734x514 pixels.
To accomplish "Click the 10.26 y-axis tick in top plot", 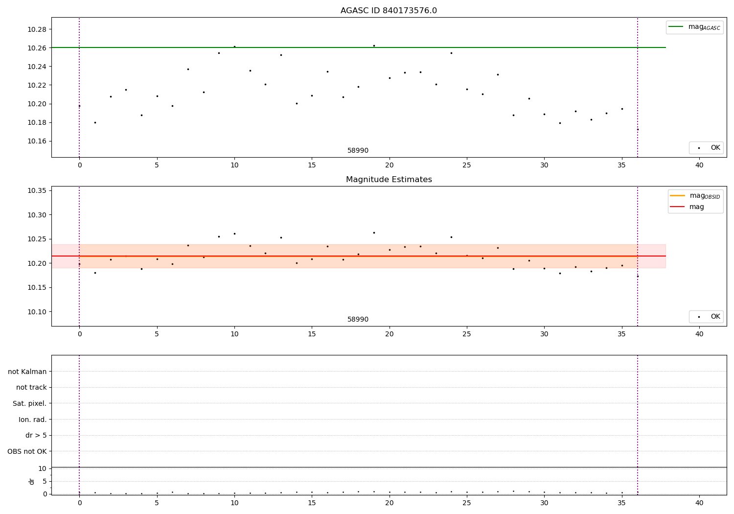I will 37,48.
